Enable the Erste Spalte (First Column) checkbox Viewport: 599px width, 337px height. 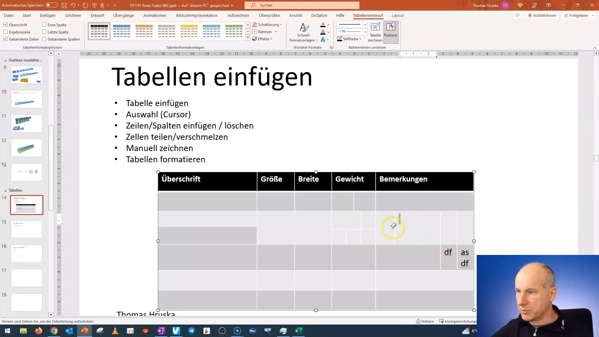(x=44, y=25)
